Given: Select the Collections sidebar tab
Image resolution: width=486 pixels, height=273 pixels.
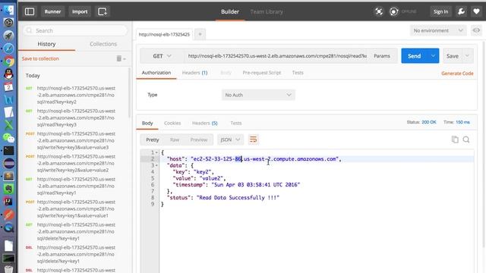Looking at the screenshot, I should pos(103,44).
